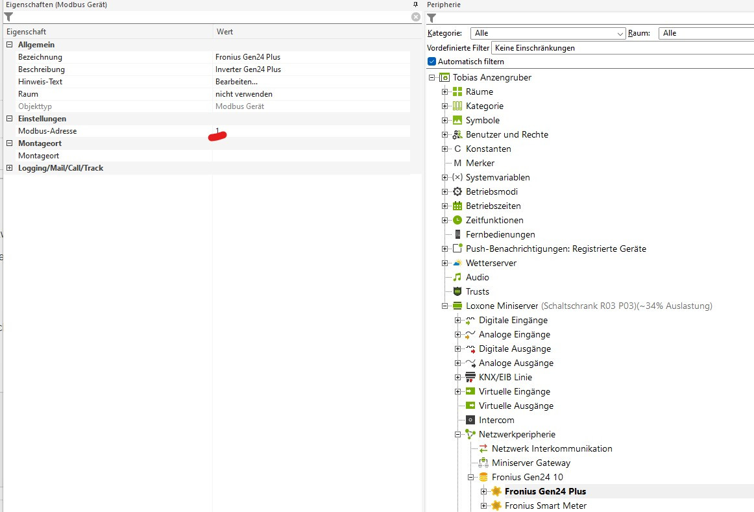
Task: Click the Zeitfunktionen clock icon
Action: click(x=457, y=220)
